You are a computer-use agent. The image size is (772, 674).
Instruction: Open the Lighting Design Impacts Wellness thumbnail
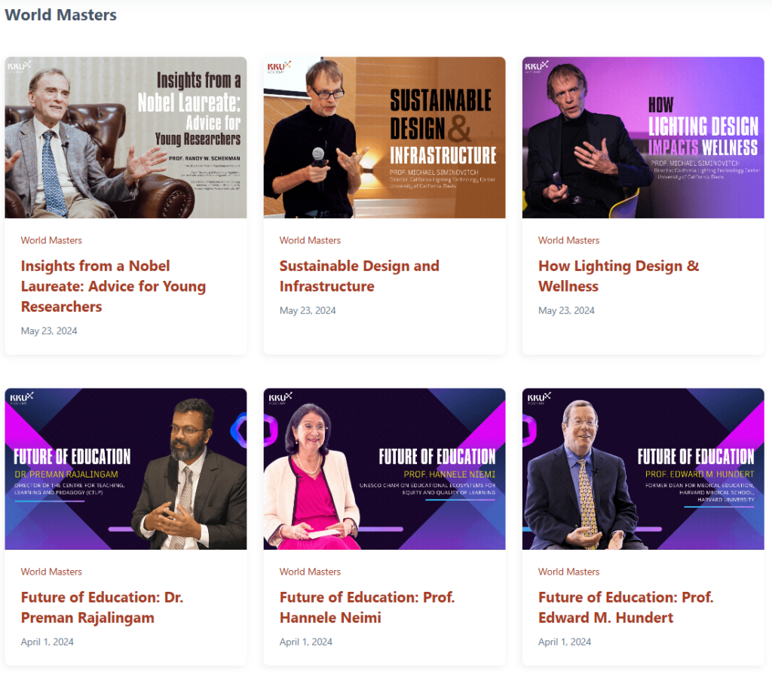point(643,137)
